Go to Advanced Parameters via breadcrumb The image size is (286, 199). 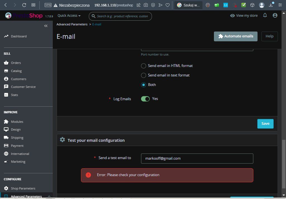(x=72, y=24)
